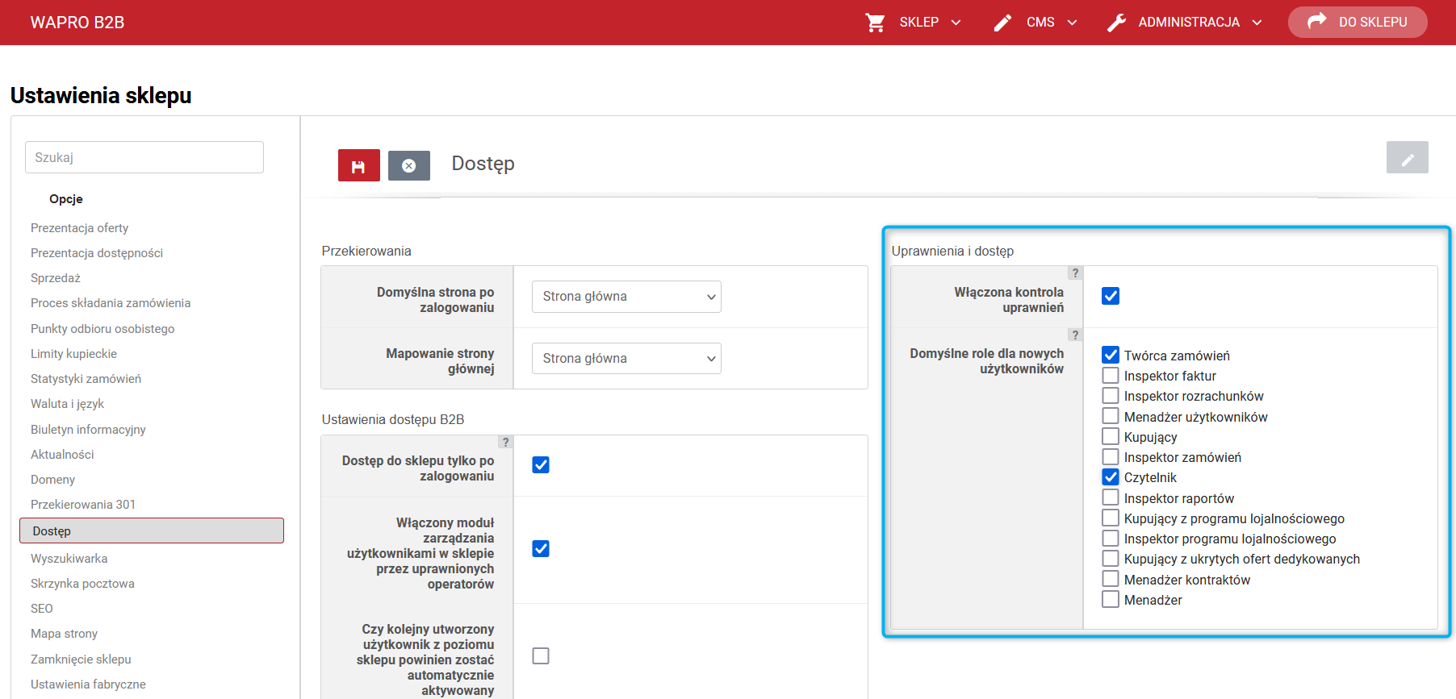Click the DO SKLEPU button
This screenshot has width=1456, height=699.
click(1358, 23)
